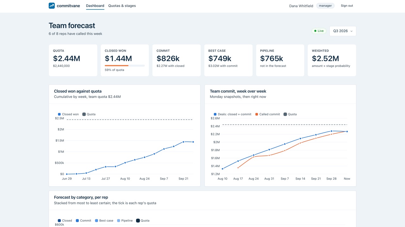Click the Live status indicator

coord(319,31)
